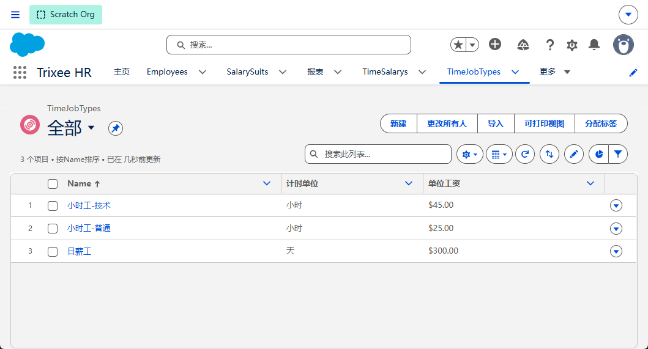The width and height of the screenshot is (648, 349).
Task: Focus the global 搜索 search box
Action: point(288,45)
